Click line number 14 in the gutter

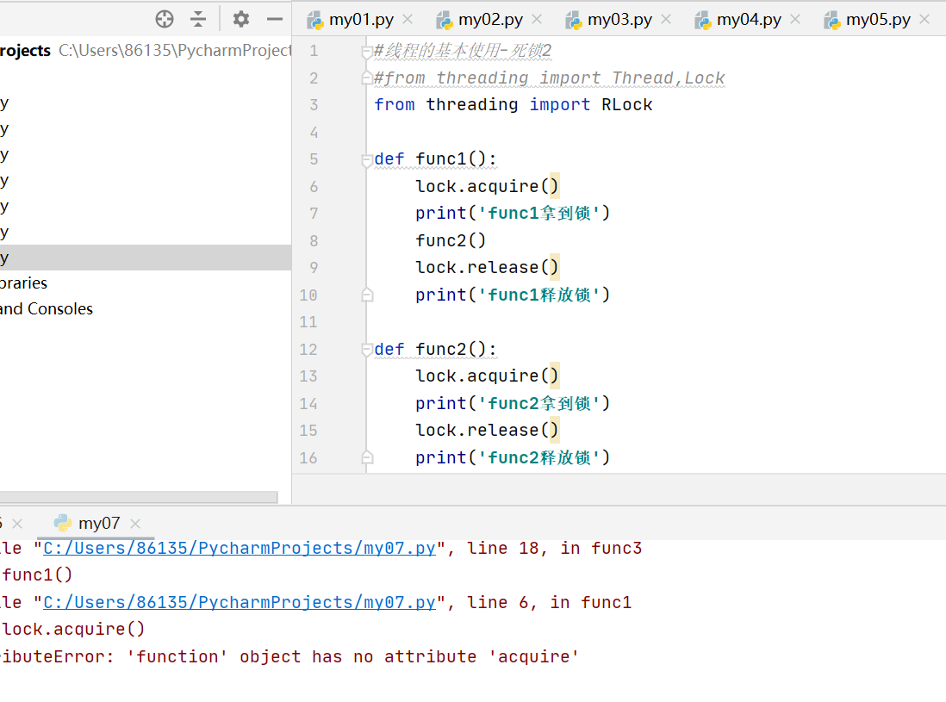click(308, 403)
